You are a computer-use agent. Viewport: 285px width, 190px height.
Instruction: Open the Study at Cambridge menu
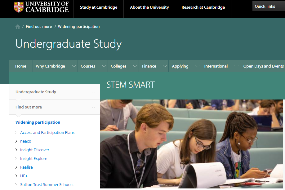(x=99, y=7)
